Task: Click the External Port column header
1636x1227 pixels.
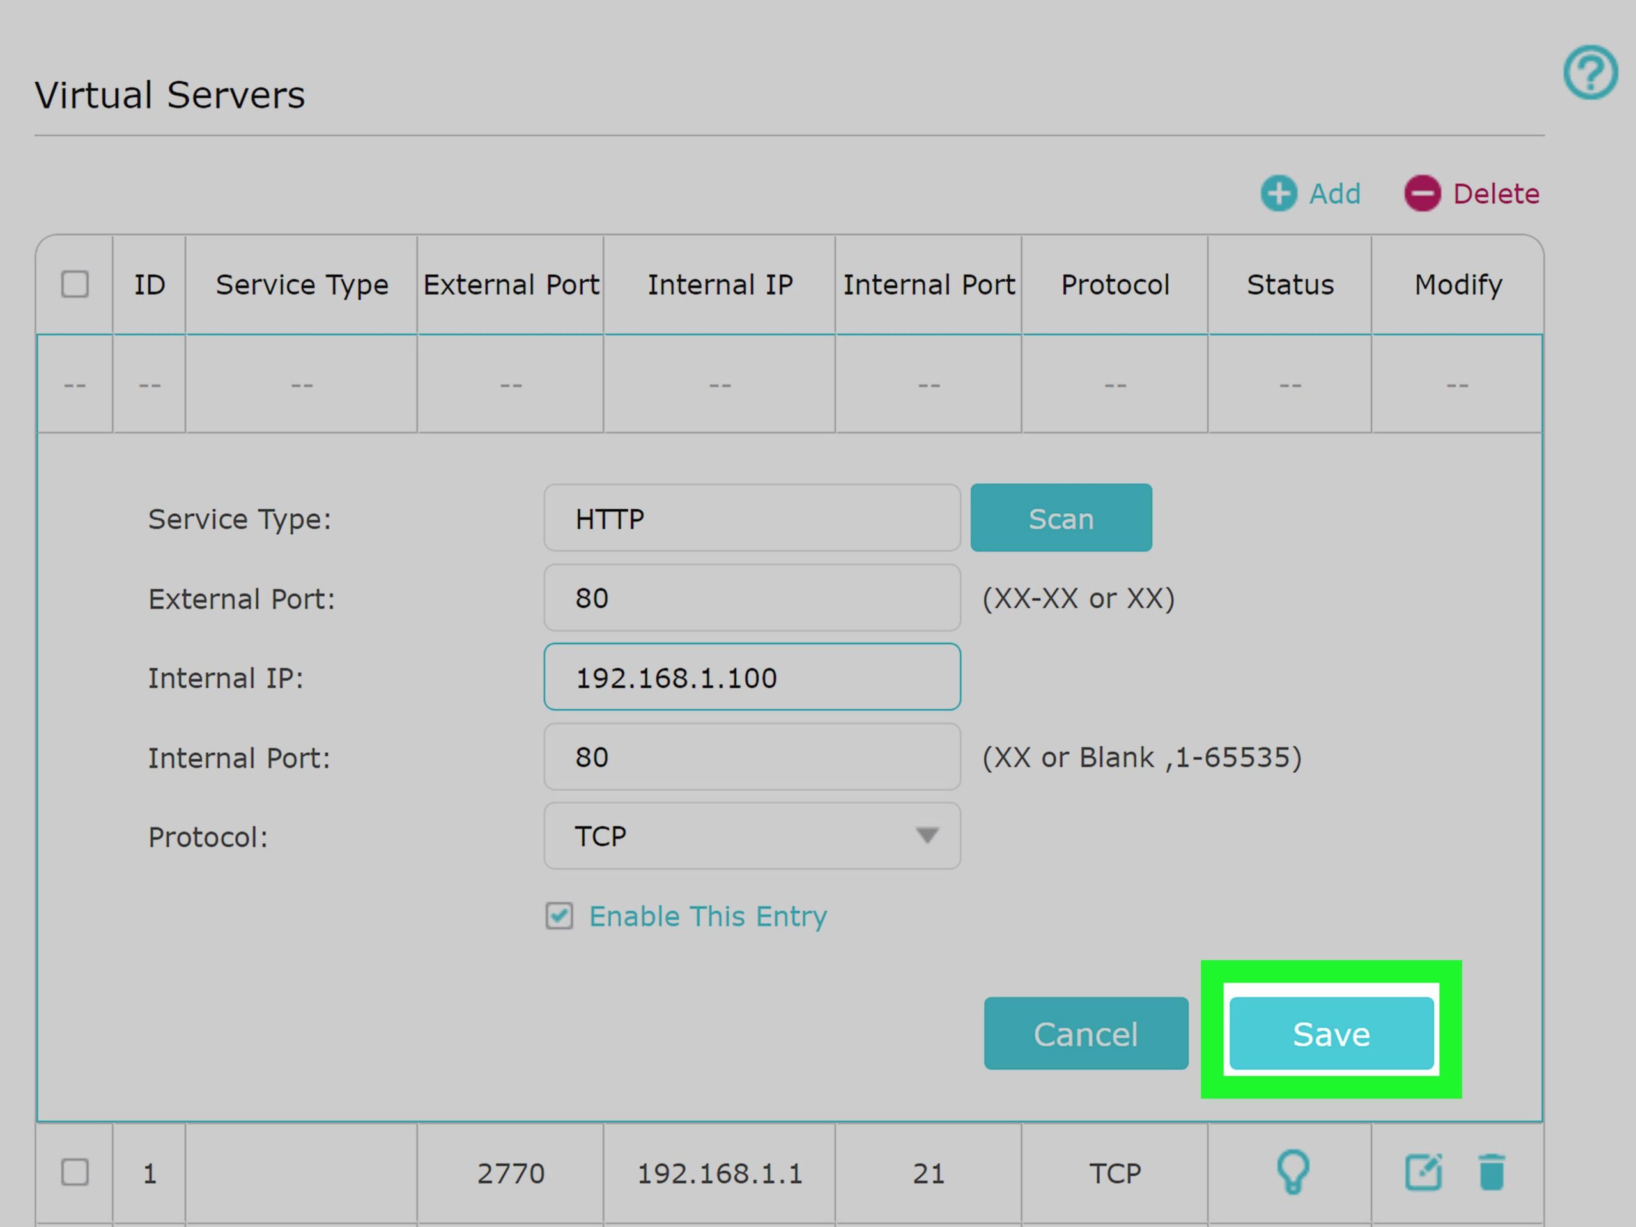Action: (x=511, y=285)
